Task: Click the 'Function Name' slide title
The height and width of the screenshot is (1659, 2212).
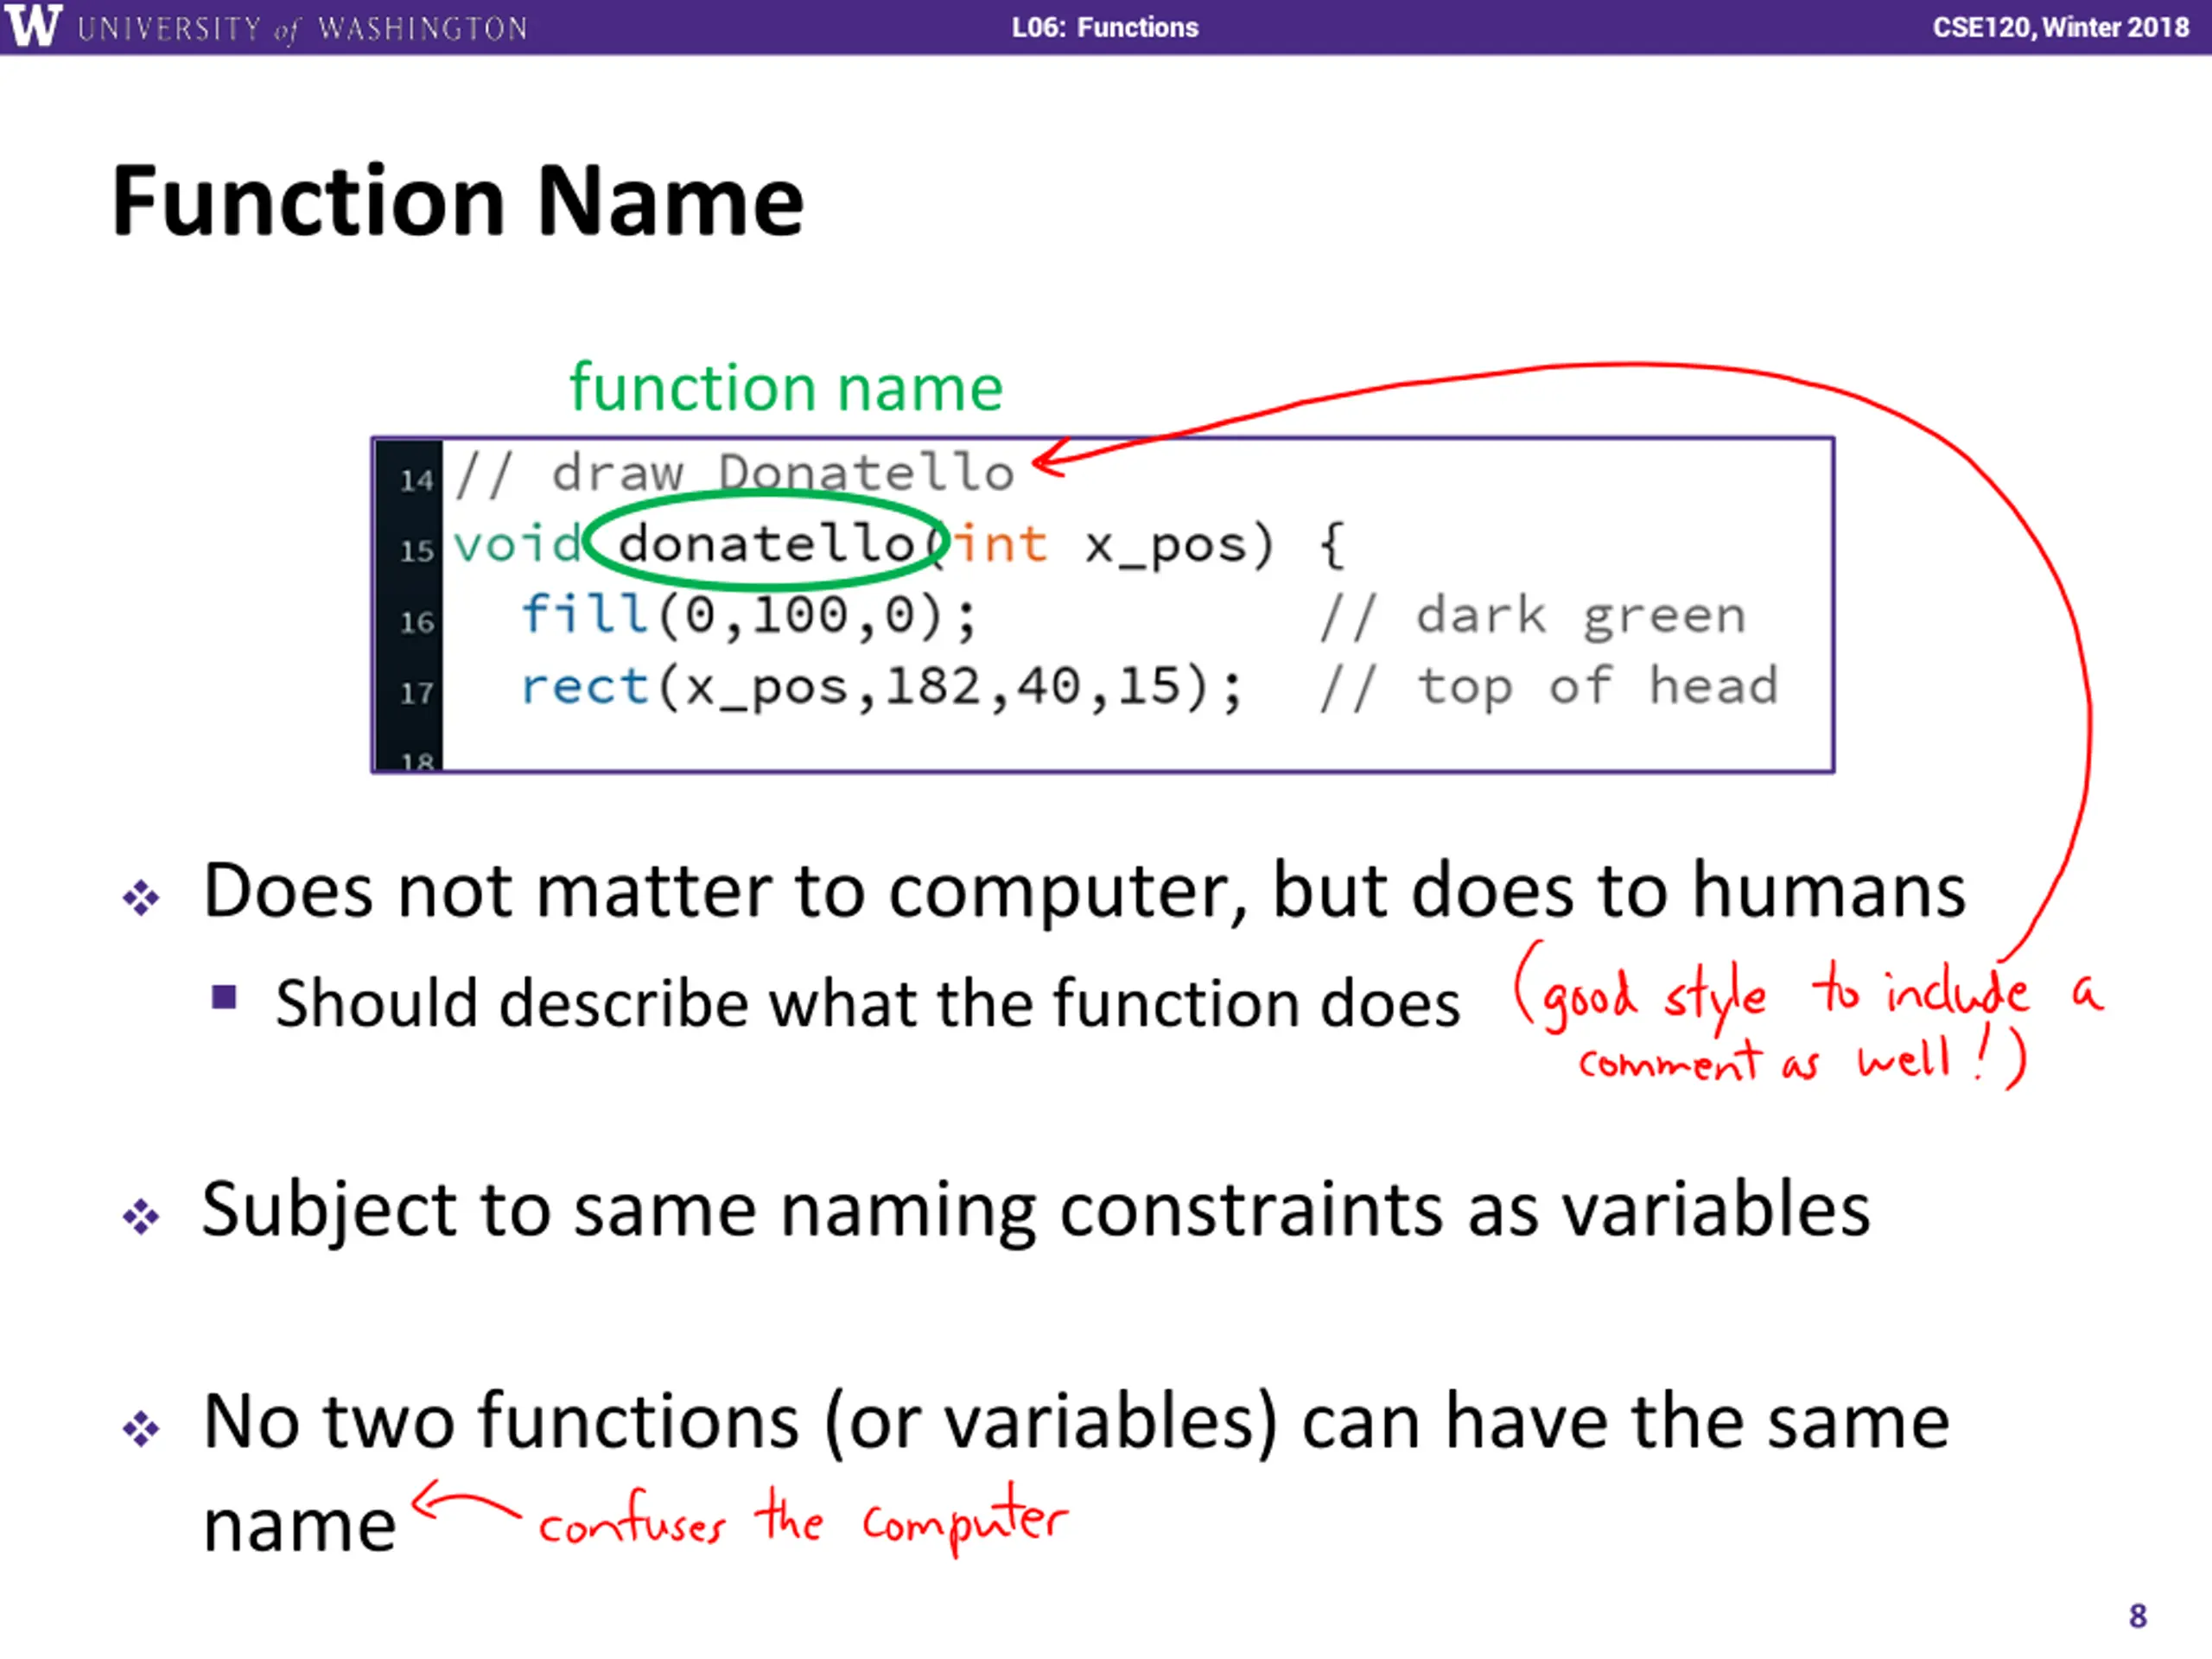Action: (457, 201)
